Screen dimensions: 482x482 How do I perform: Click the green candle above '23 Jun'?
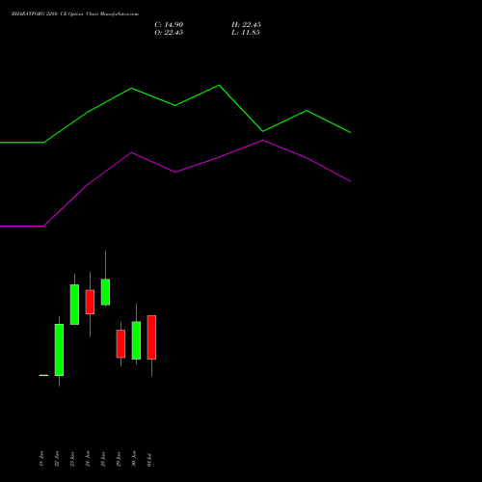click(74, 305)
